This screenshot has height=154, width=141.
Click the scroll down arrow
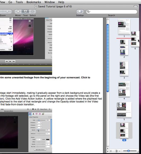[108, 151]
